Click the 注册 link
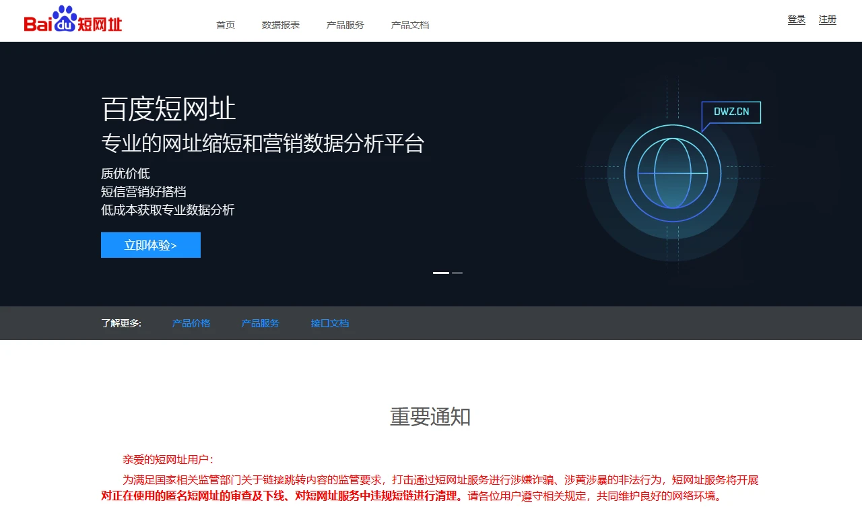The width and height of the screenshot is (862, 507). point(828,20)
